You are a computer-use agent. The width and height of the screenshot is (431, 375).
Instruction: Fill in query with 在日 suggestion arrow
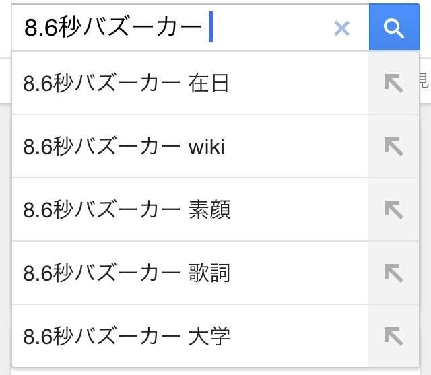393,83
